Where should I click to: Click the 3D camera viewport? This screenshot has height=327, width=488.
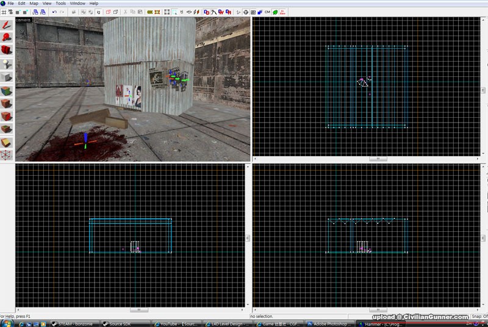coord(132,89)
